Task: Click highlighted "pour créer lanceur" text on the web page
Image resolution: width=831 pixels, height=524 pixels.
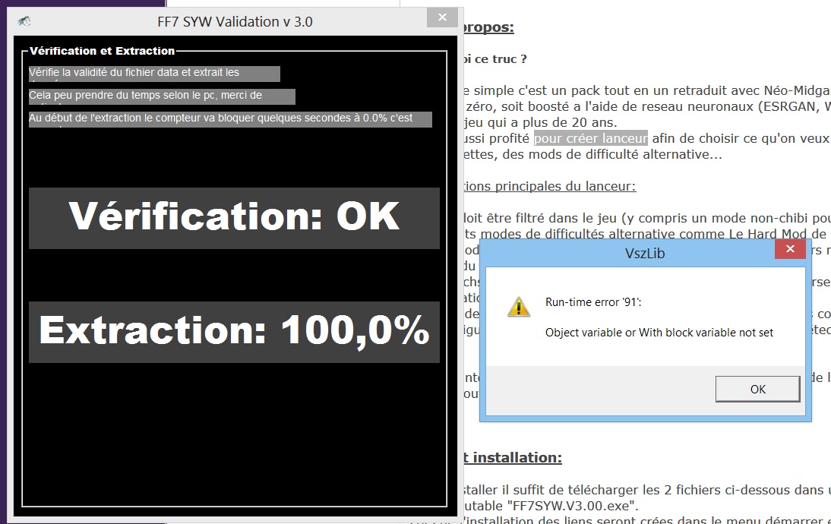Action: point(590,138)
